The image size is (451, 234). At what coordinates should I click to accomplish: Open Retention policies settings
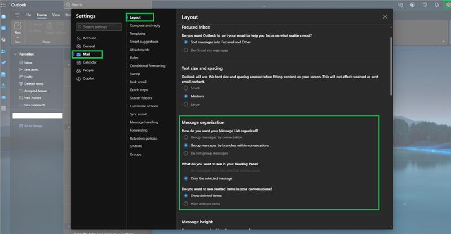point(144,138)
